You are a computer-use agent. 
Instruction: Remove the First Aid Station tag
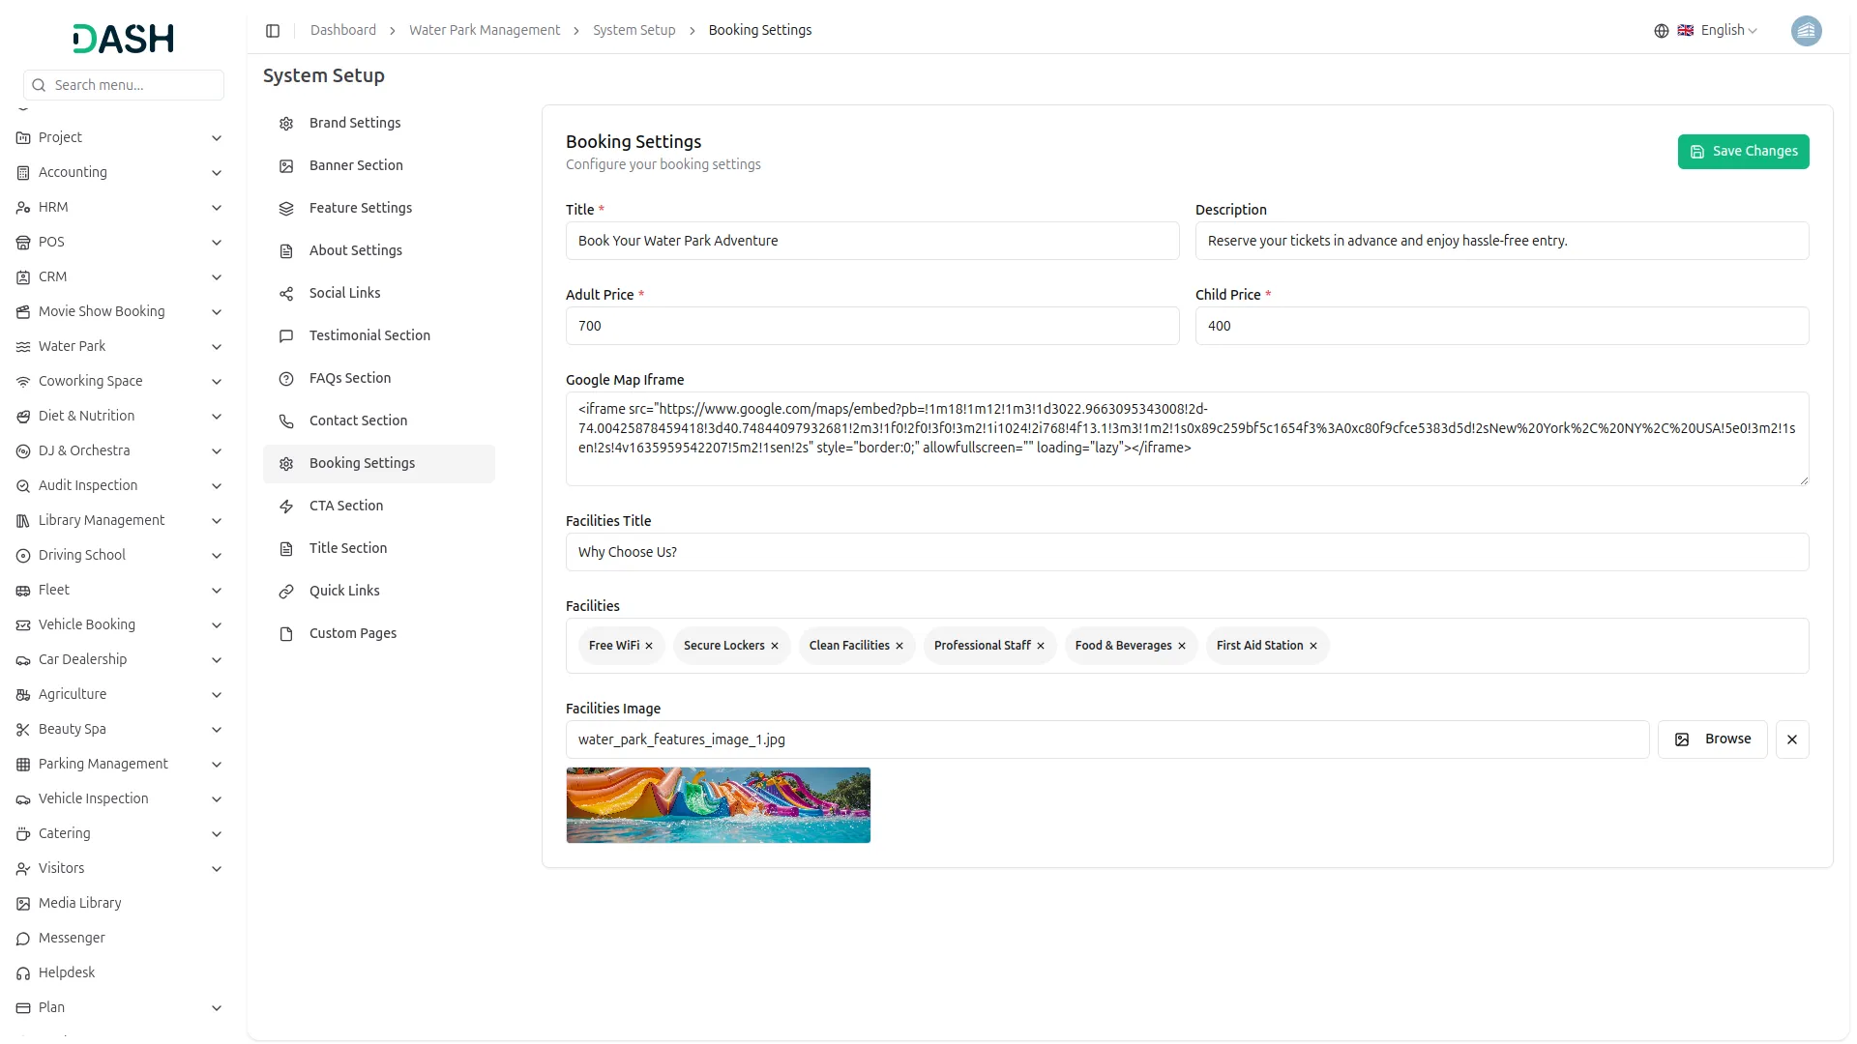tap(1312, 646)
